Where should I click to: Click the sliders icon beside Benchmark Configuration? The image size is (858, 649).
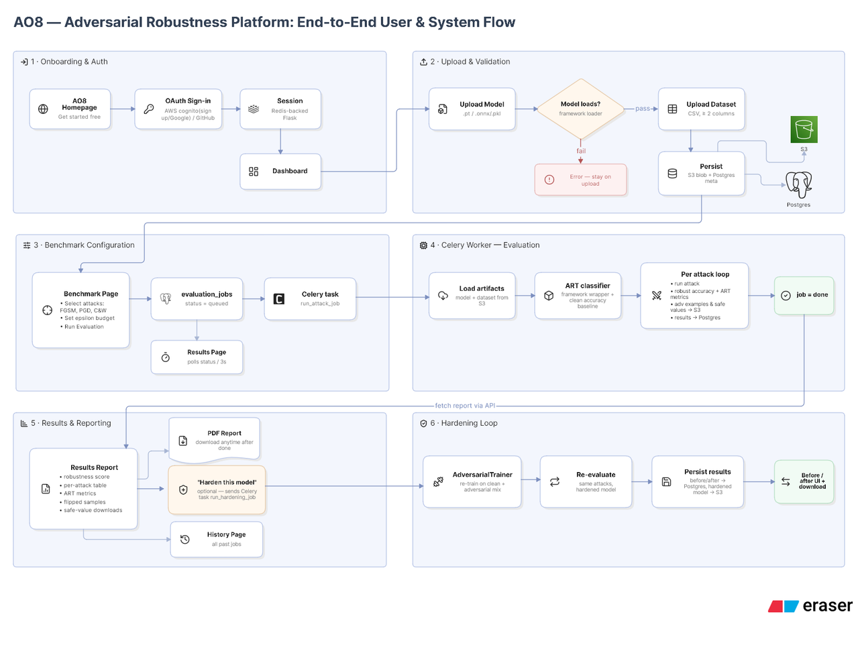click(27, 245)
